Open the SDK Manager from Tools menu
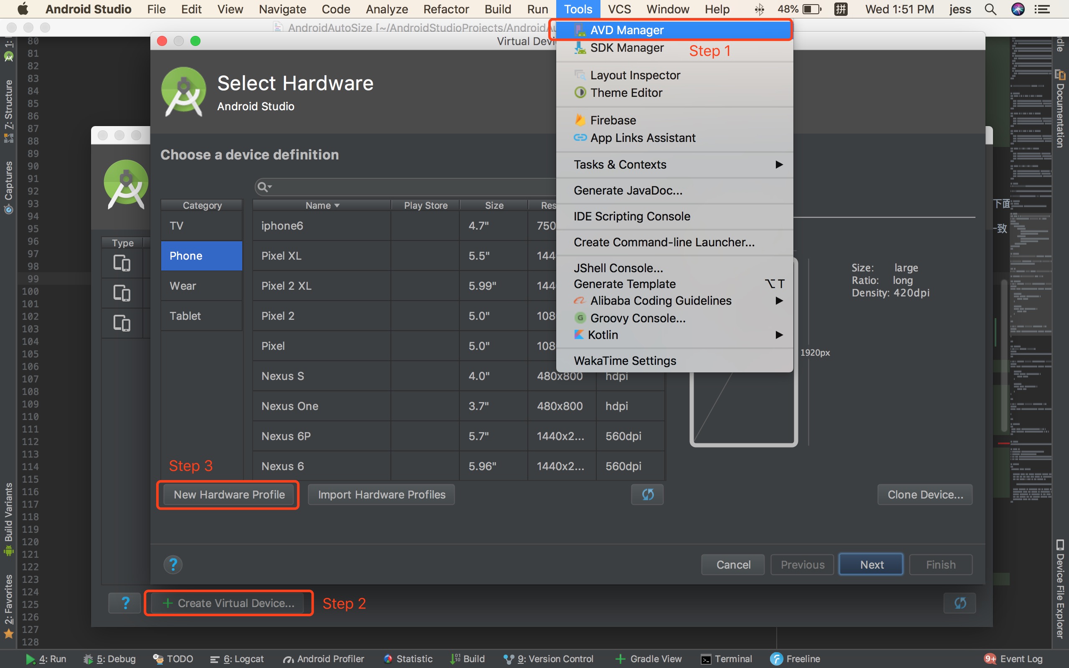The height and width of the screenshot is (668, 1069). point(627,48)
